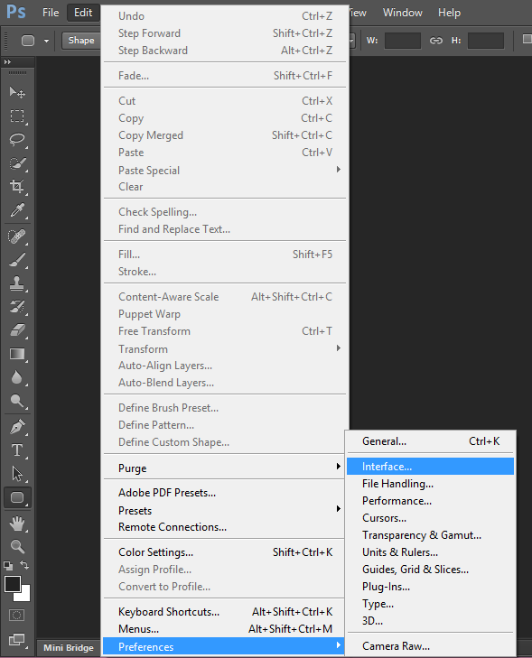Select the Clone Stamp tool
The image size is (532, 658).
pyautogui.click(x=17, y=283)
